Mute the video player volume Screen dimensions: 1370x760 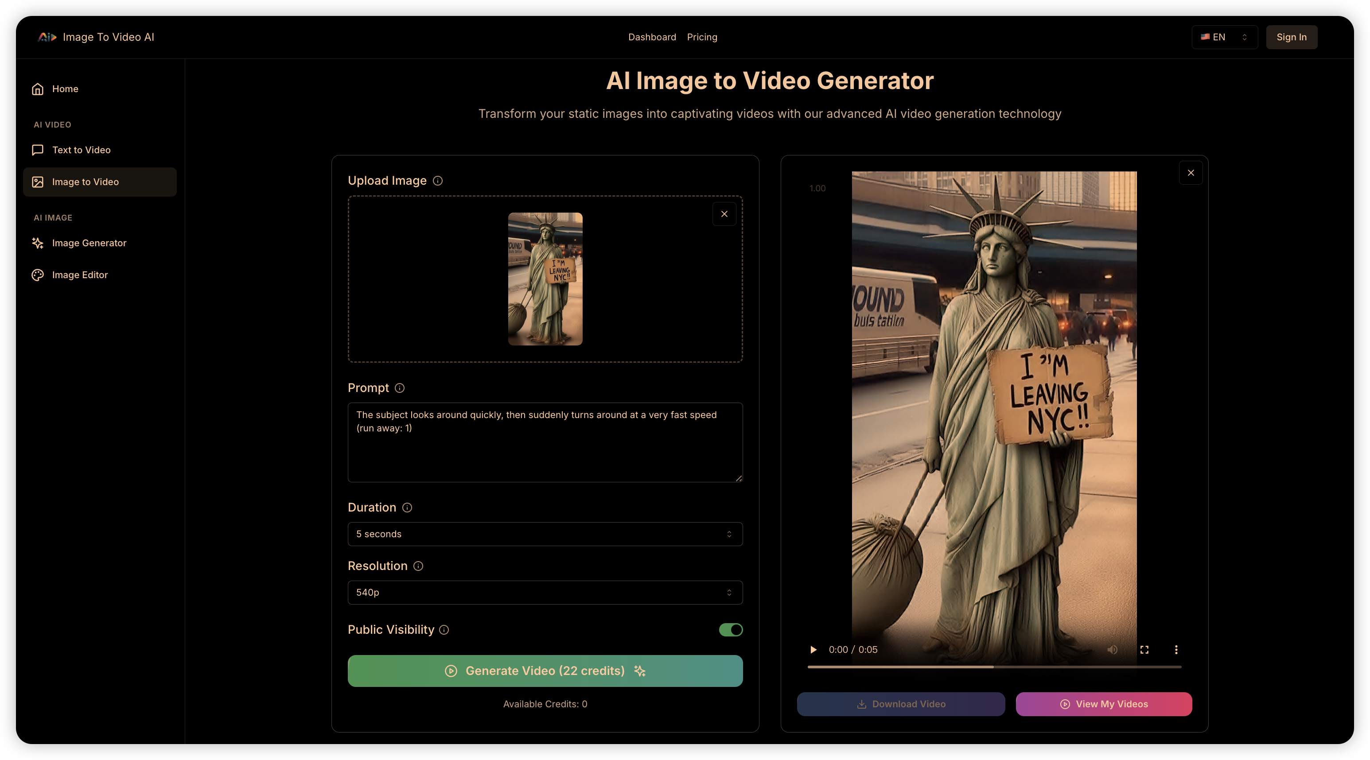1112,649
